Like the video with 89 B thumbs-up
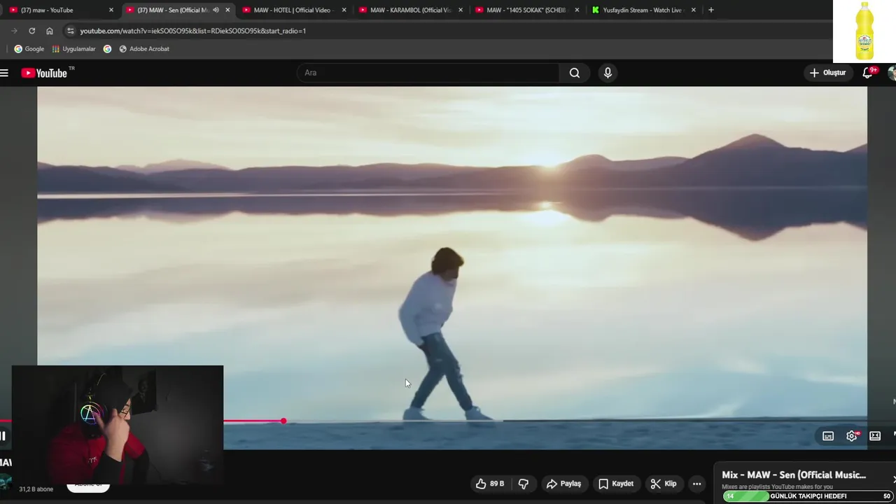This screenshot has height=504, width=896. coord(490,484)
